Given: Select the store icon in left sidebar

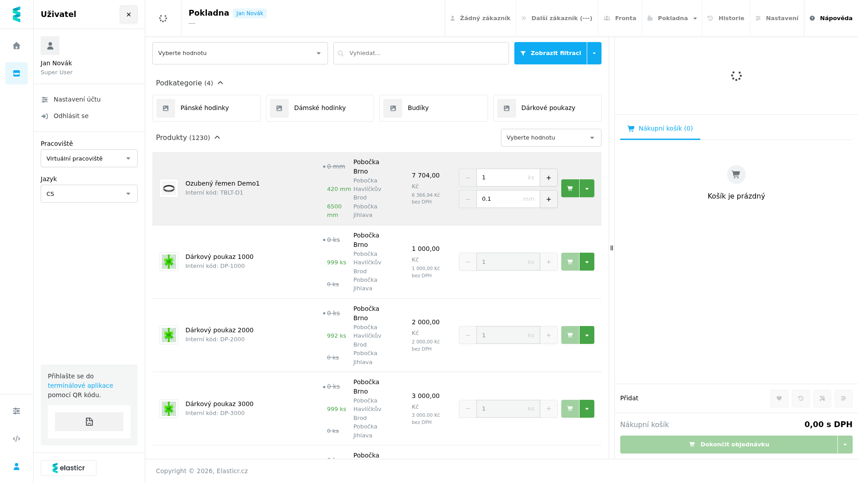Looking at the screenshot, I should click(x=17, y=73).
